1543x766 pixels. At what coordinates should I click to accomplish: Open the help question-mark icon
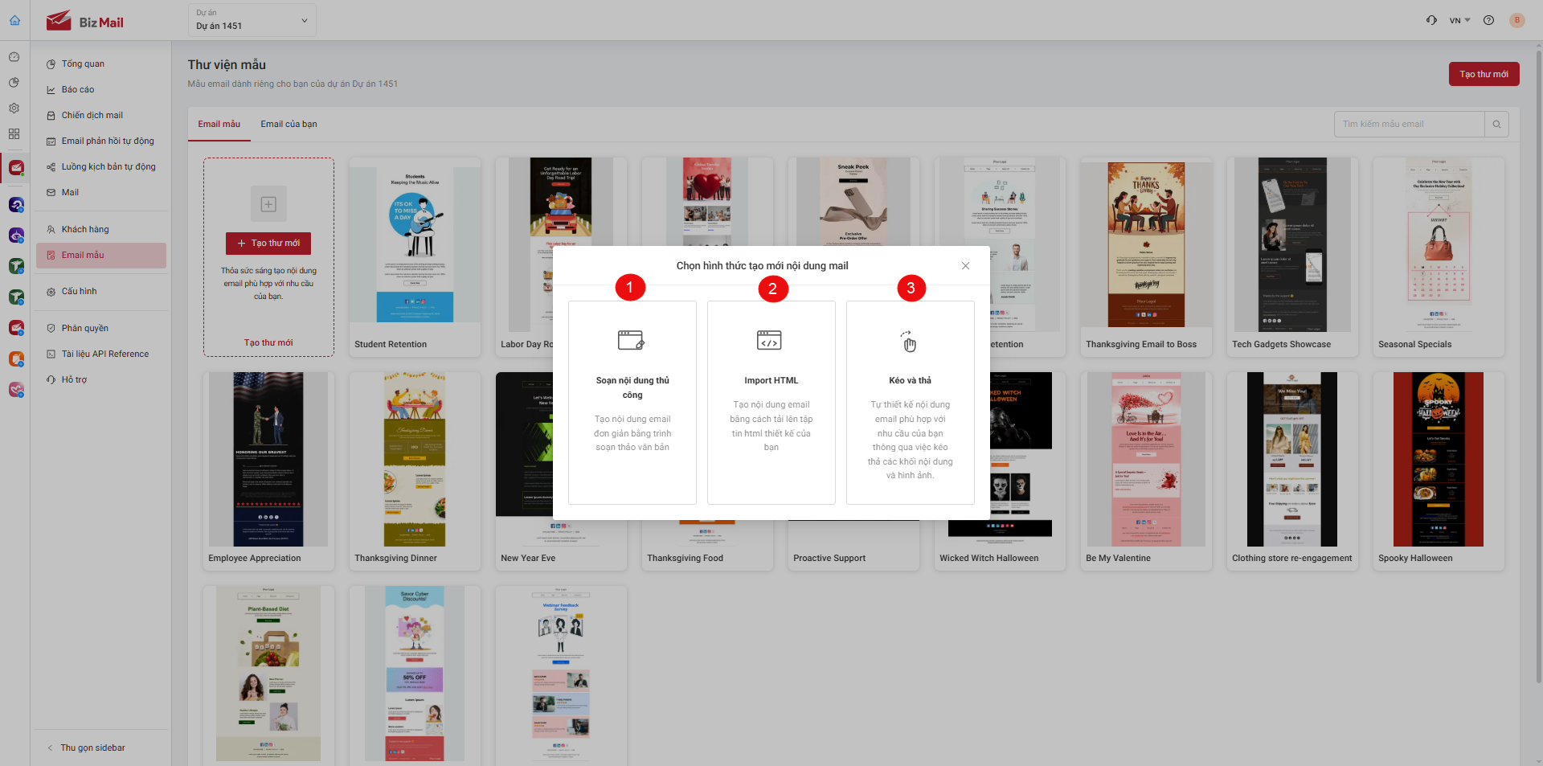click(x=1488, y=21)
